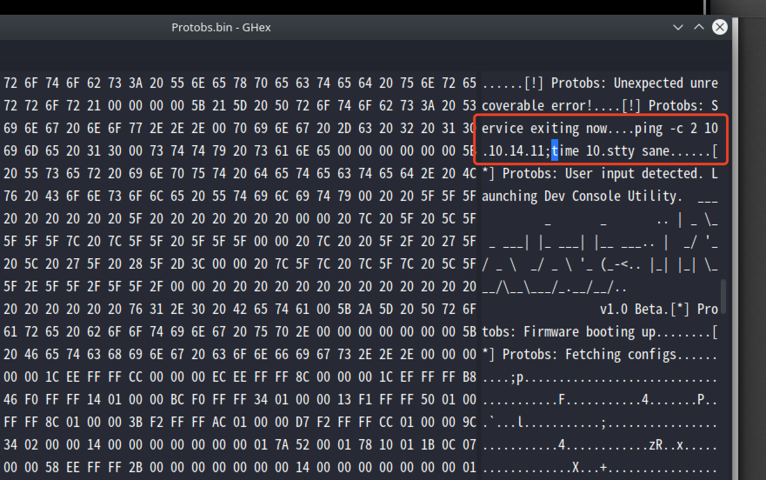Click the 'X...+' characters in the ASCII pane

(x=589, y=467)
